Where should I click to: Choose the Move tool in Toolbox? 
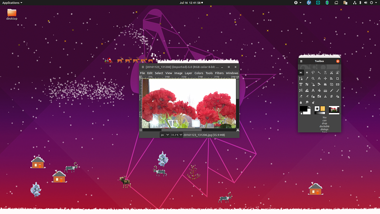[x=325, y=79]
